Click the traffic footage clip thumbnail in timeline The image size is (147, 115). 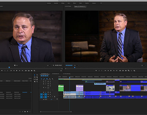point(110,88)
